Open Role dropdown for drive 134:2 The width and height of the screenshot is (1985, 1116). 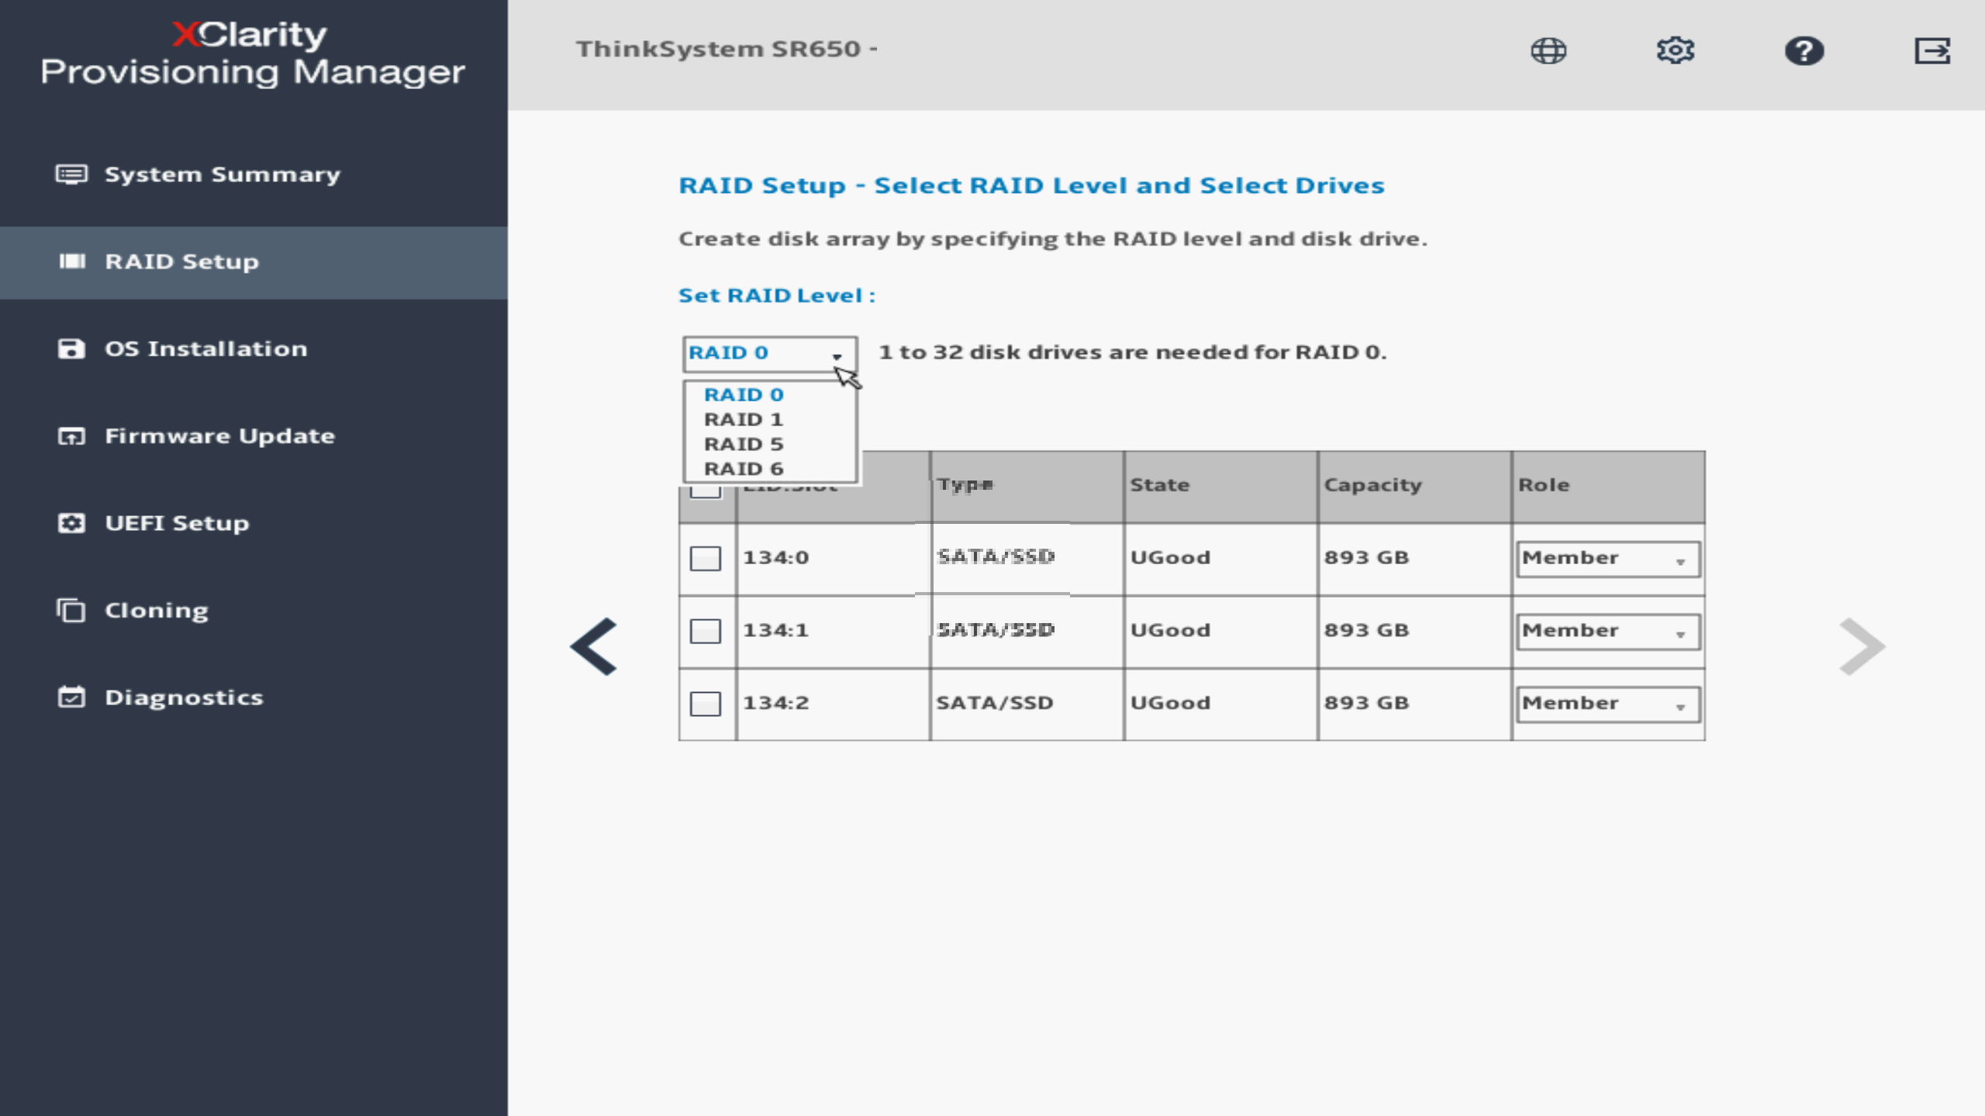tap(1608, 704)
